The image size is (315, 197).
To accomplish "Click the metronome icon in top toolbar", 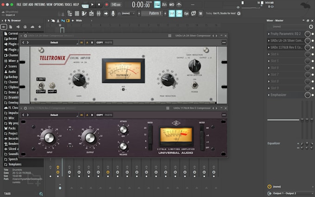I will point(179,5).
